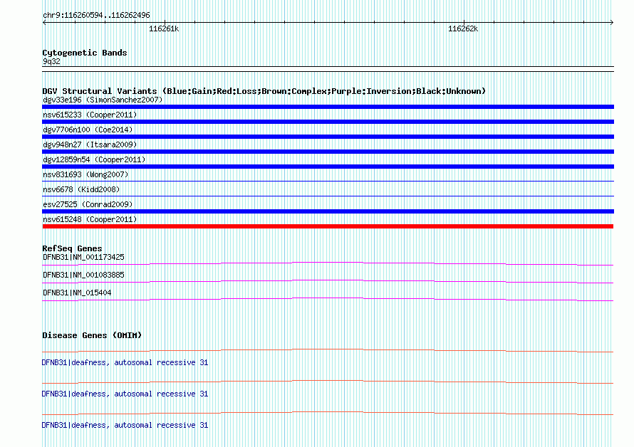Select variant esv27525 (Conrad2009) label
The image size is (634, 447).
(88, 204)
